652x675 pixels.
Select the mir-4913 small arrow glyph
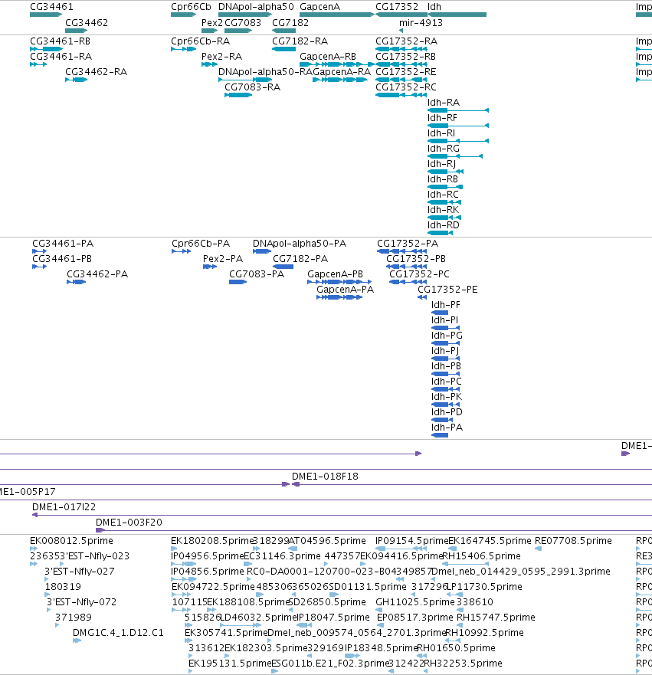click(x=401, y=31)
